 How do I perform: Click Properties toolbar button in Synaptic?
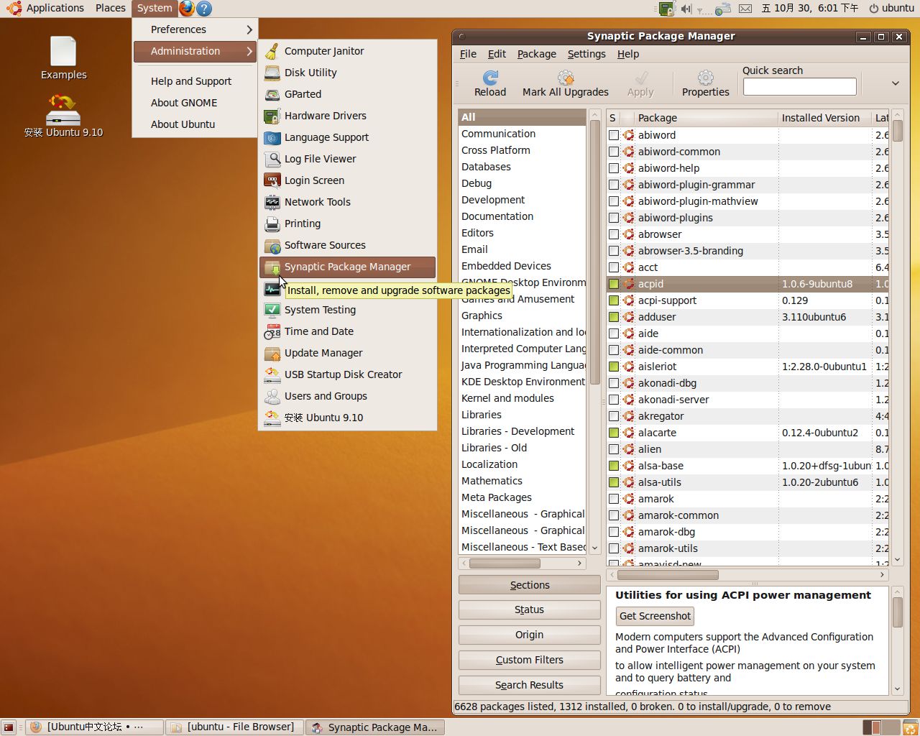pyautogui.click(x=706, y=83)
